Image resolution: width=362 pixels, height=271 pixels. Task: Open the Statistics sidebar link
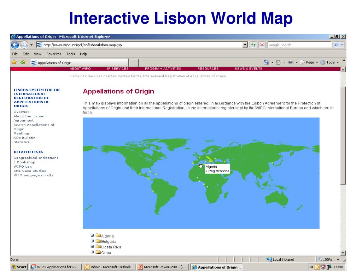[x=22, y=142]
